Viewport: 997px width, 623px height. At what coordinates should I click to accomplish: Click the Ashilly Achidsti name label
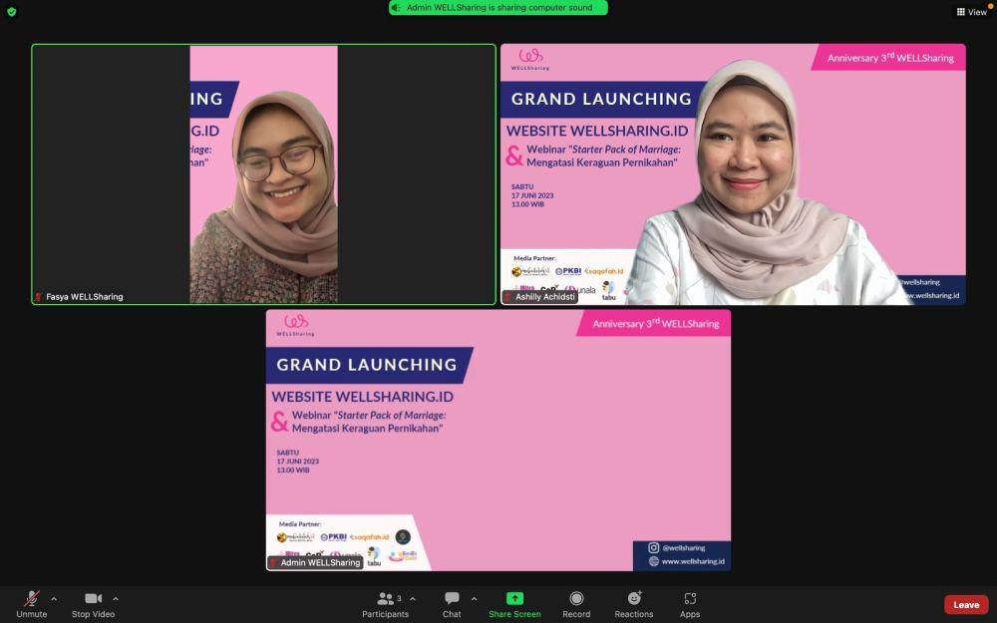click(x=545, y=297)
